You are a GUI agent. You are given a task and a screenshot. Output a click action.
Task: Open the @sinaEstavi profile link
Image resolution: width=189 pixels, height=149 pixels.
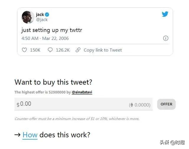[82, 92]
